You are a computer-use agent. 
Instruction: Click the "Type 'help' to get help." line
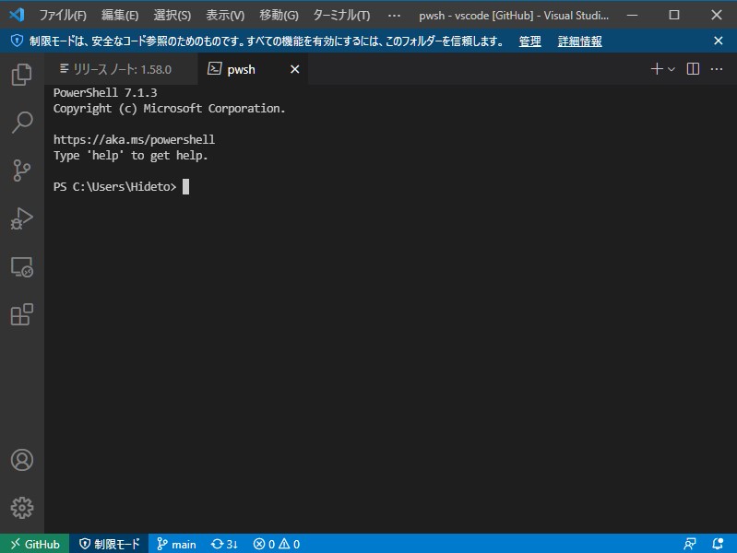(x=131, y=156)
